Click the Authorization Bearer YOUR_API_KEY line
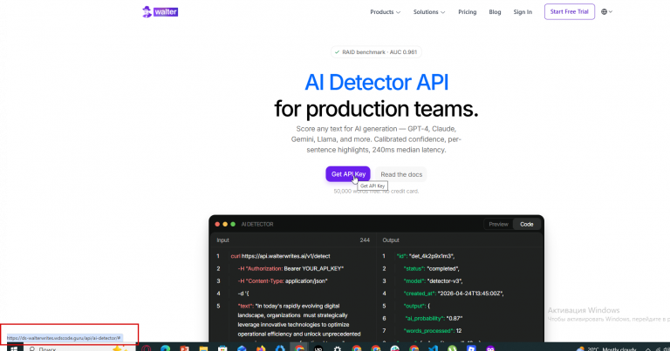This screenshot has width=670, height=351. point(291,268)
